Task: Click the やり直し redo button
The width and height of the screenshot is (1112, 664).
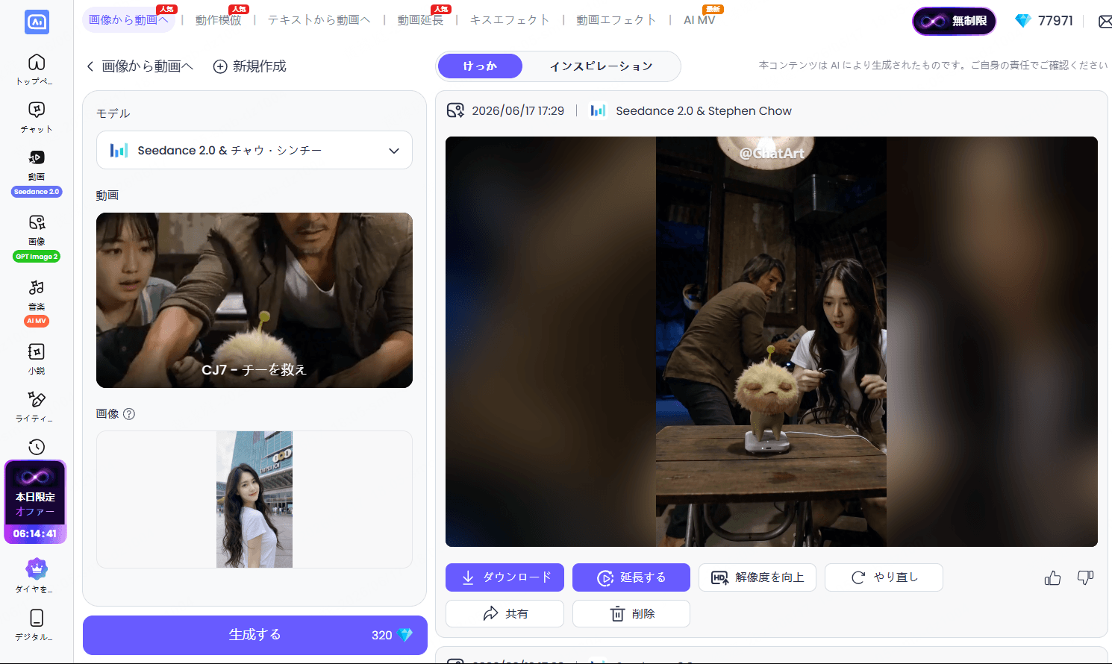Action: 884,577
